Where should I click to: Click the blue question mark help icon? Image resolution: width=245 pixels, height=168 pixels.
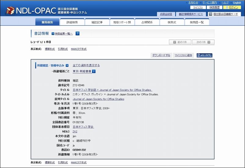[77, 34]
